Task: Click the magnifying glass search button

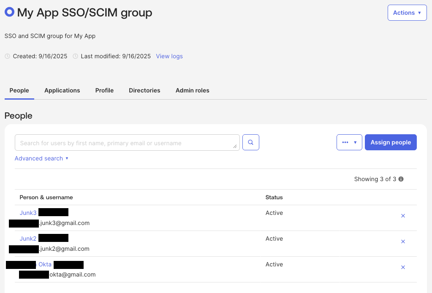Action: (251, 142)
